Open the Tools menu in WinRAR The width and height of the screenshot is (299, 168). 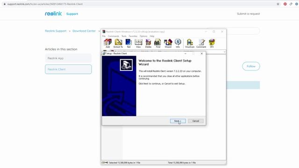click(x=124, y=36)
